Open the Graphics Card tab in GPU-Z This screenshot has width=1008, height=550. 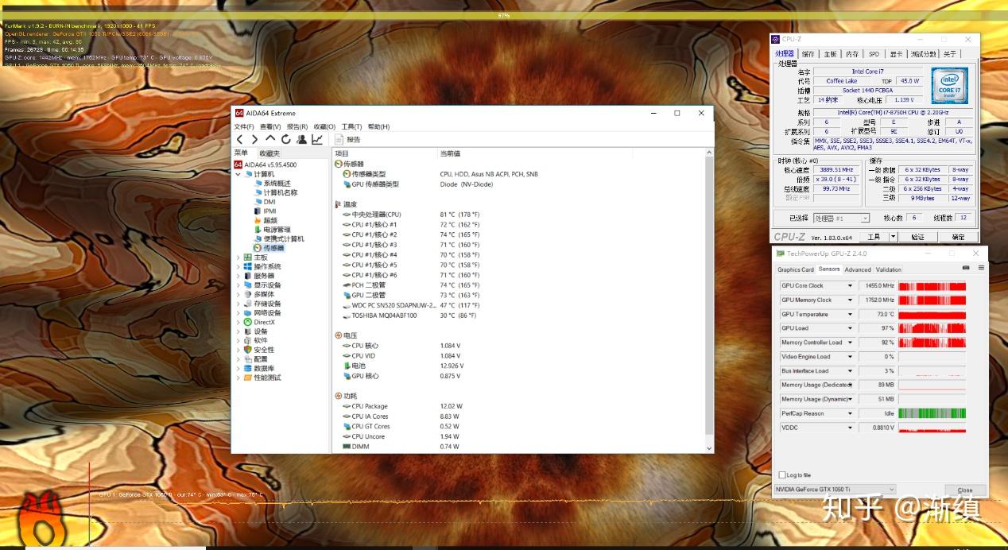pos(796,269)
